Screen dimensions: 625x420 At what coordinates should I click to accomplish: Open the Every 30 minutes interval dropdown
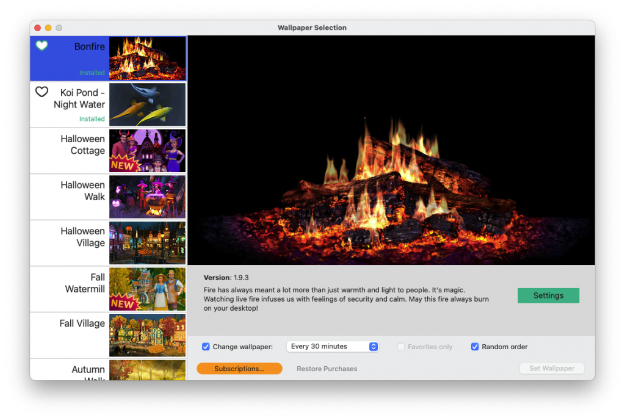coord(333,346)
